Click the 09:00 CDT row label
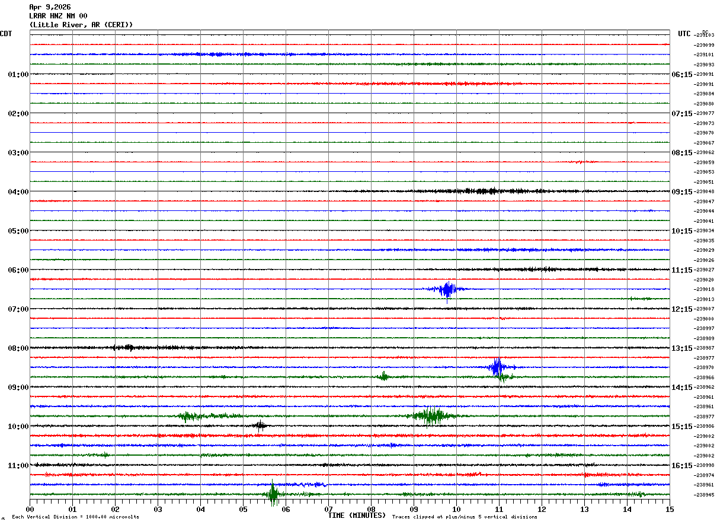Image resolution: width=717 pixels, height=525 pixels. coord(18,388)
